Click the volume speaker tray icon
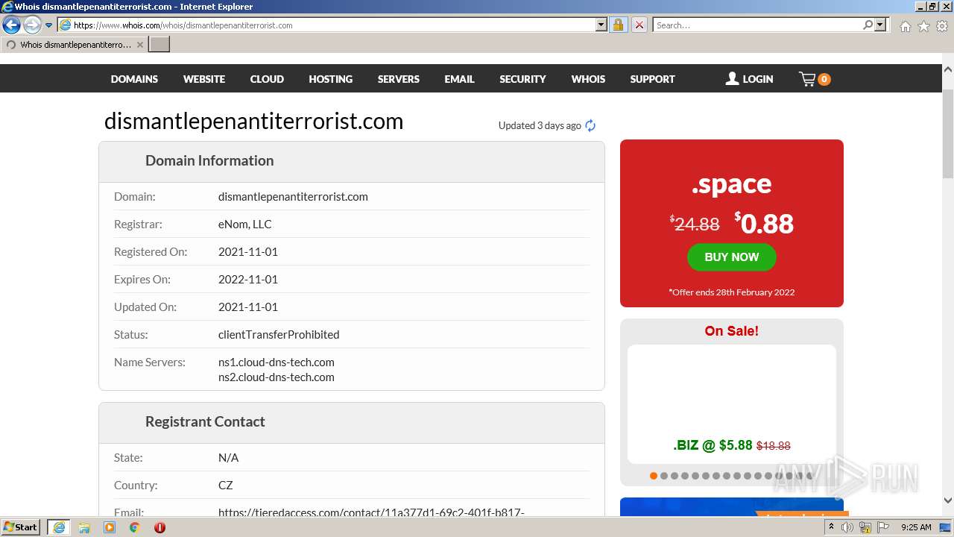 click(x=847, y=527)
